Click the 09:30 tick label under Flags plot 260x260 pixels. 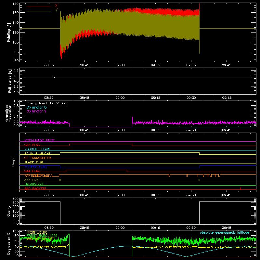tap(191, 195)
